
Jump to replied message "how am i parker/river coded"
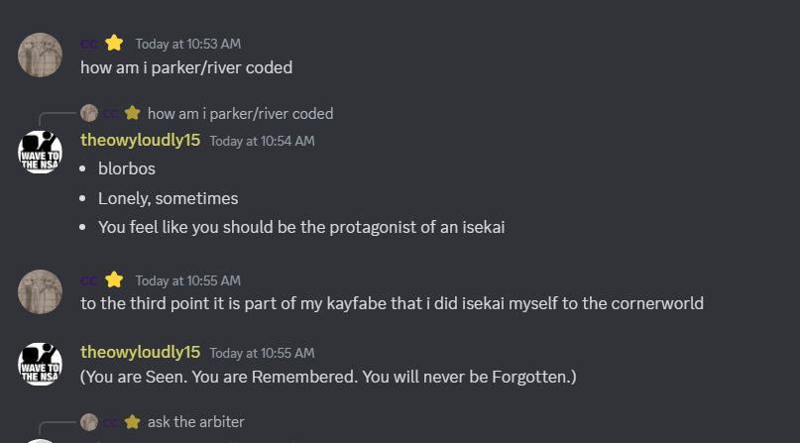coord(240,113)
